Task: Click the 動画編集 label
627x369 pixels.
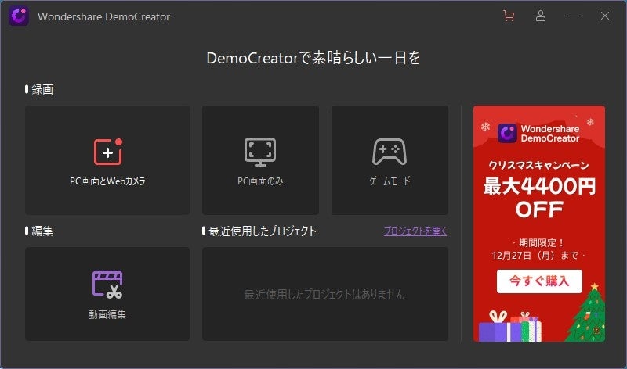Action: coord(107,315)
